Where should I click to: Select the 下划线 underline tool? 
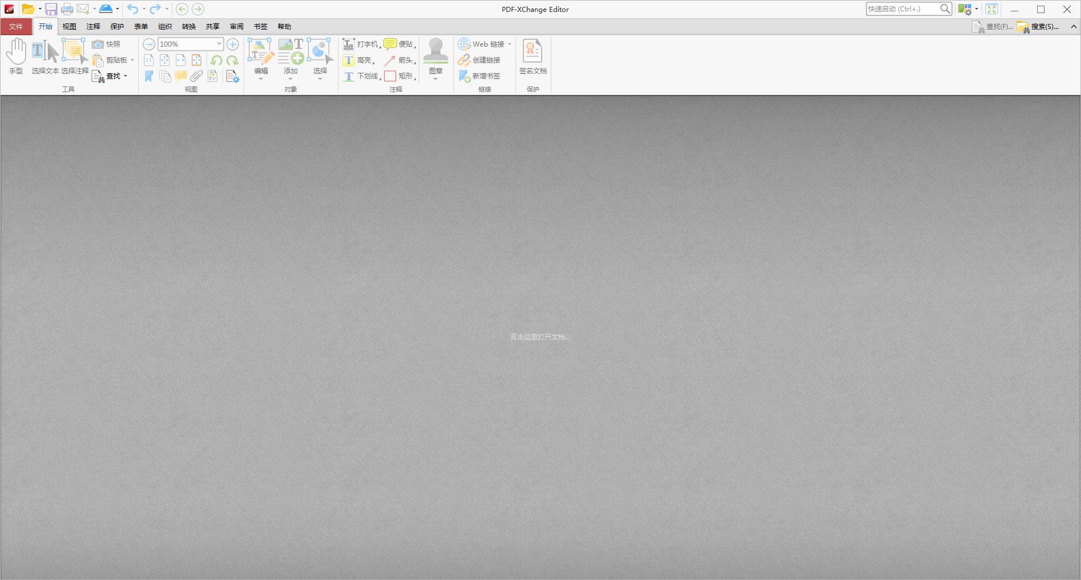coord(362,76)
